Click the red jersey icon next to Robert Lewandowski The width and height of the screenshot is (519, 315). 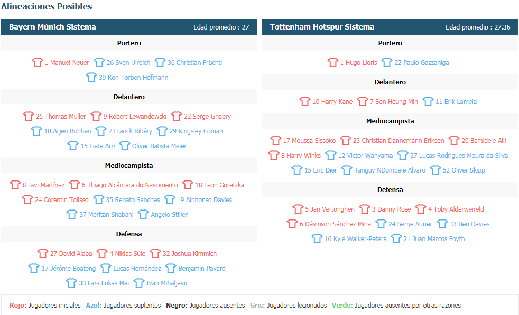coord(96,117)
